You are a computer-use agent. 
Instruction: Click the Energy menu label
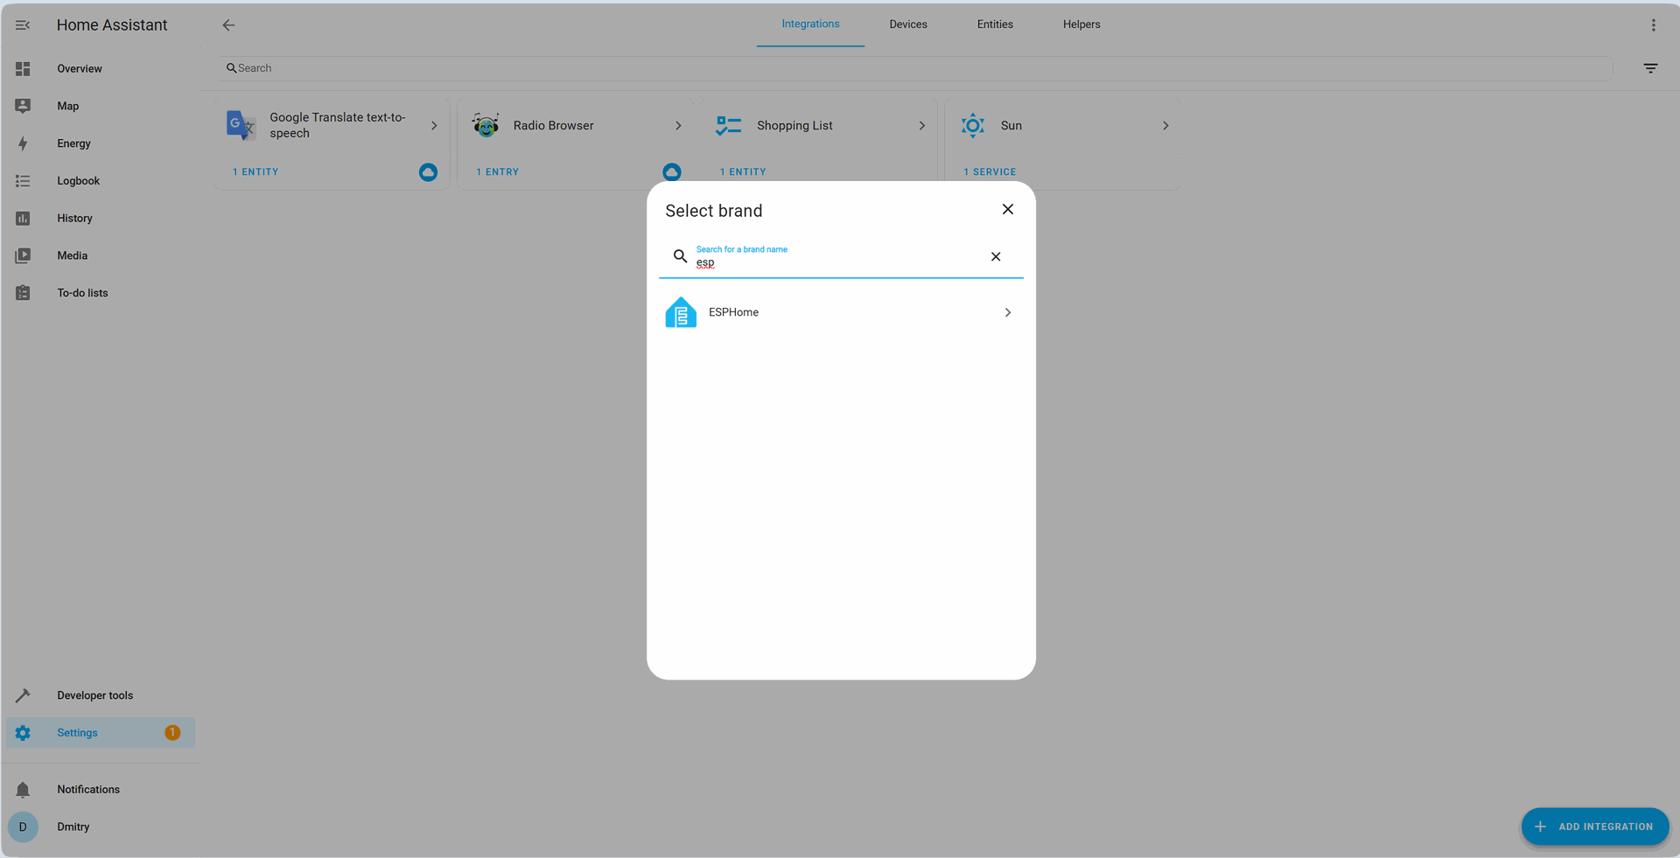pos(73,143)
